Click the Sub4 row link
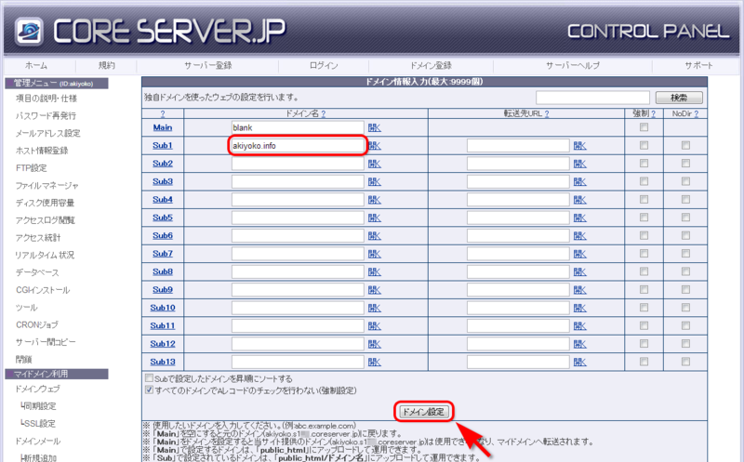The width and height of the screenshot is (744, 462). (162, 200)
